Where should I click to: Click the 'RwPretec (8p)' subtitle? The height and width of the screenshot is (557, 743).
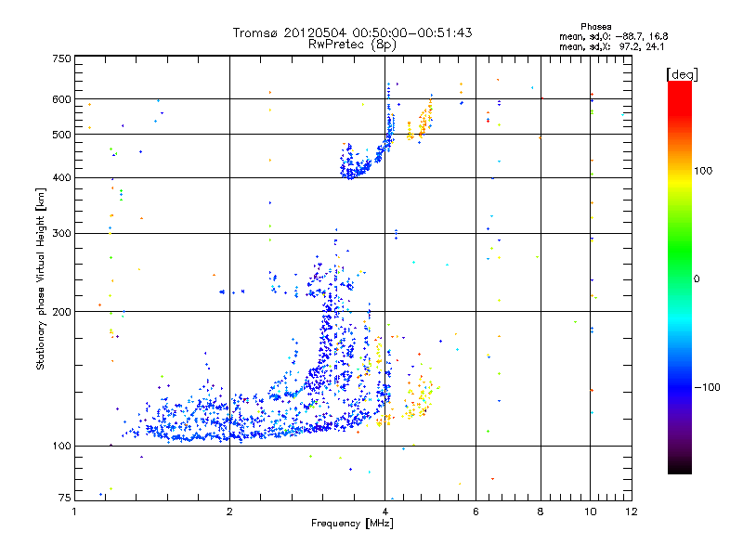(352, 45)
